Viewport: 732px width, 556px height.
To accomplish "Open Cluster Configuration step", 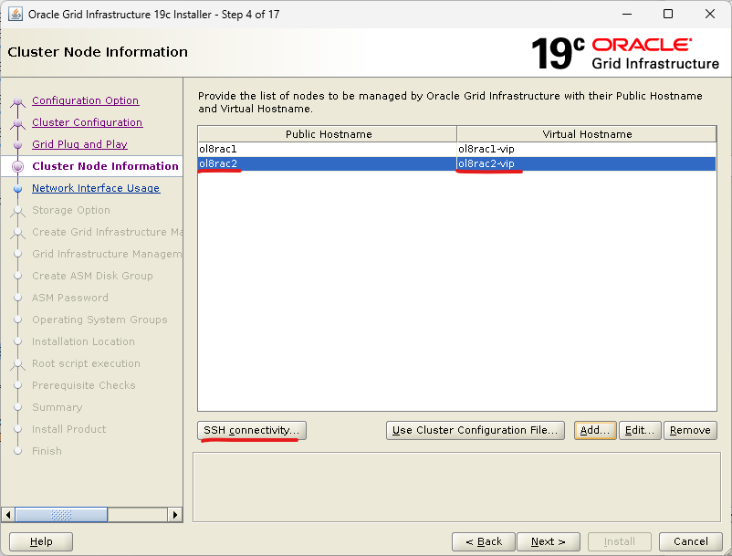I will [88, 122].
